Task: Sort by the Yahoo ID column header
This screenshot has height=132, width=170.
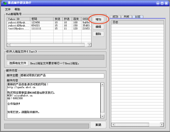Action: click(19, 19)
